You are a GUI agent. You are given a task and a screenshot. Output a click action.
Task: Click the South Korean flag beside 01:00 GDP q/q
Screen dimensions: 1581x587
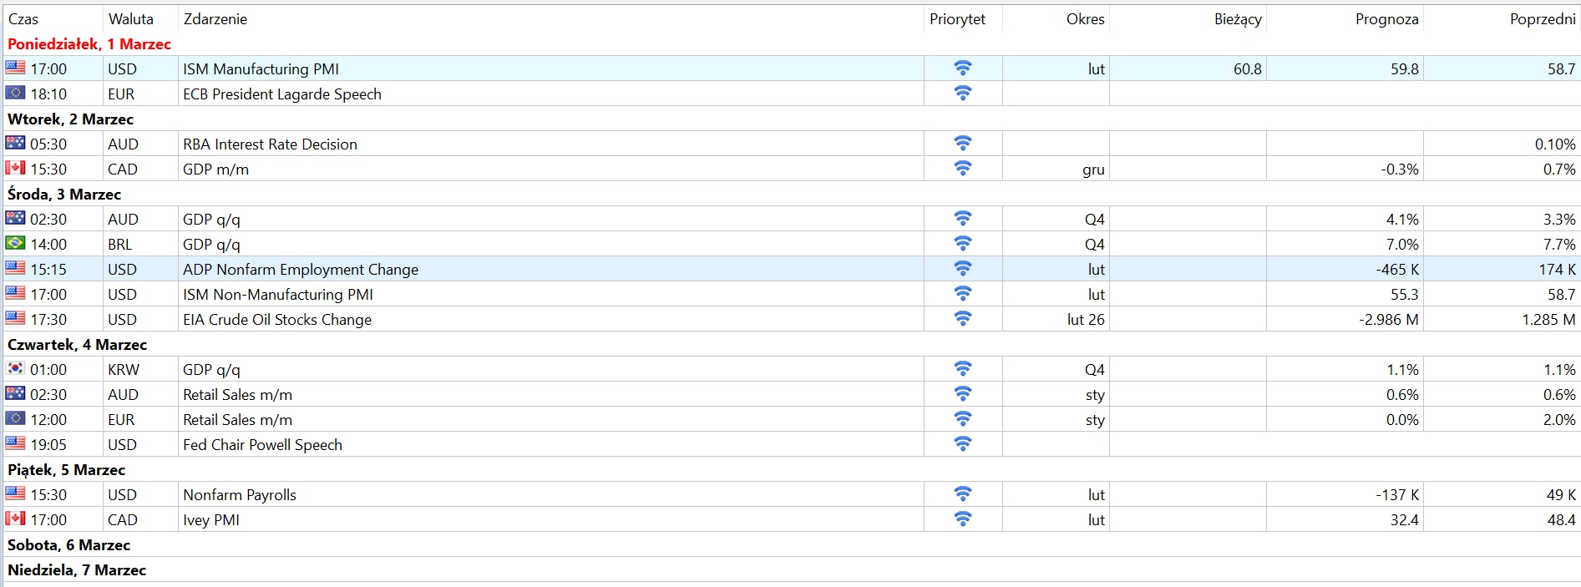coord(15,368)
